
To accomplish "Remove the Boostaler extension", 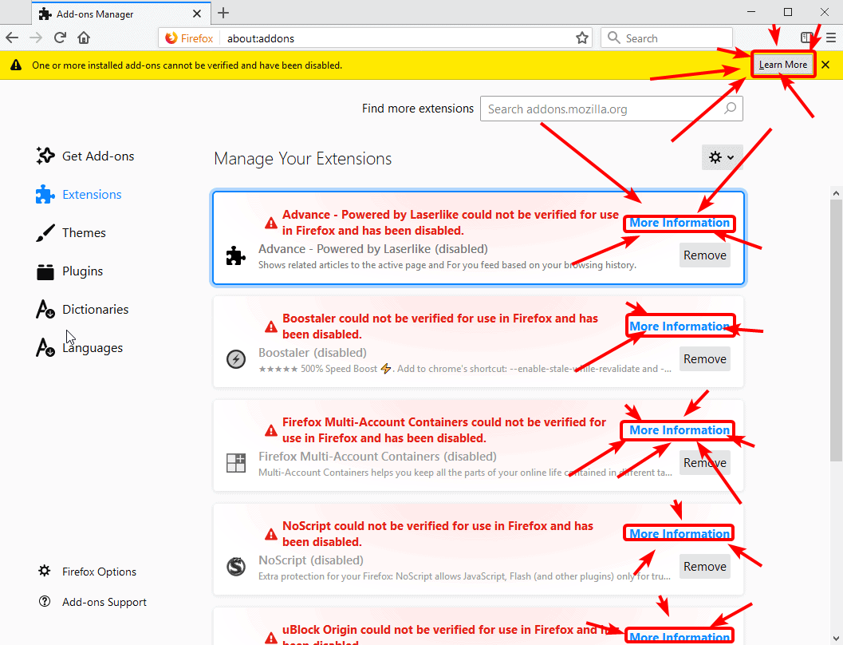I will (705, 359).
